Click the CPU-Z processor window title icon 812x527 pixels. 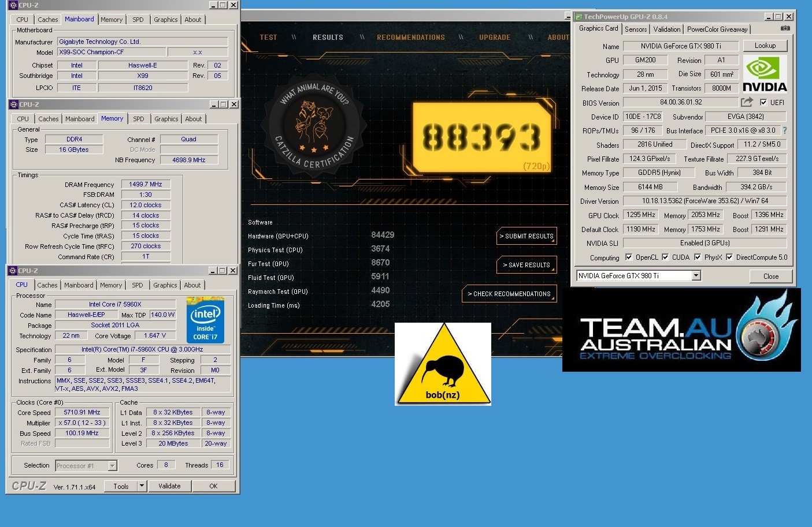coord(13,271)
